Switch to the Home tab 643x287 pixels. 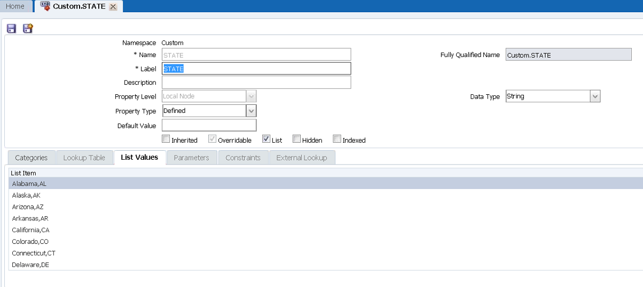click(15, 6)
